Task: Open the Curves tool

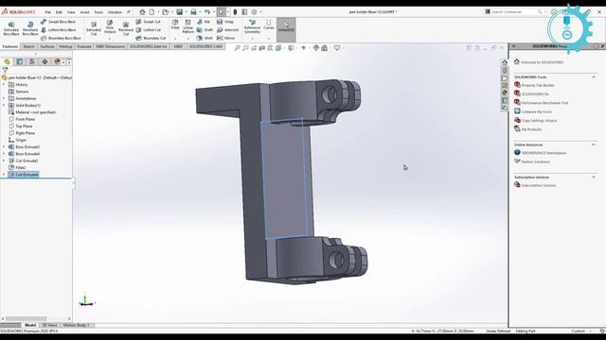Action: (x=269, y=25)
